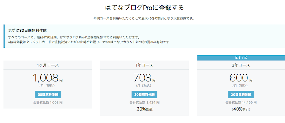Image resolution: width=285 pixels, height=123 pixels.
Task: Select the 1ヶ月コース heading
Action: [48, 65]
